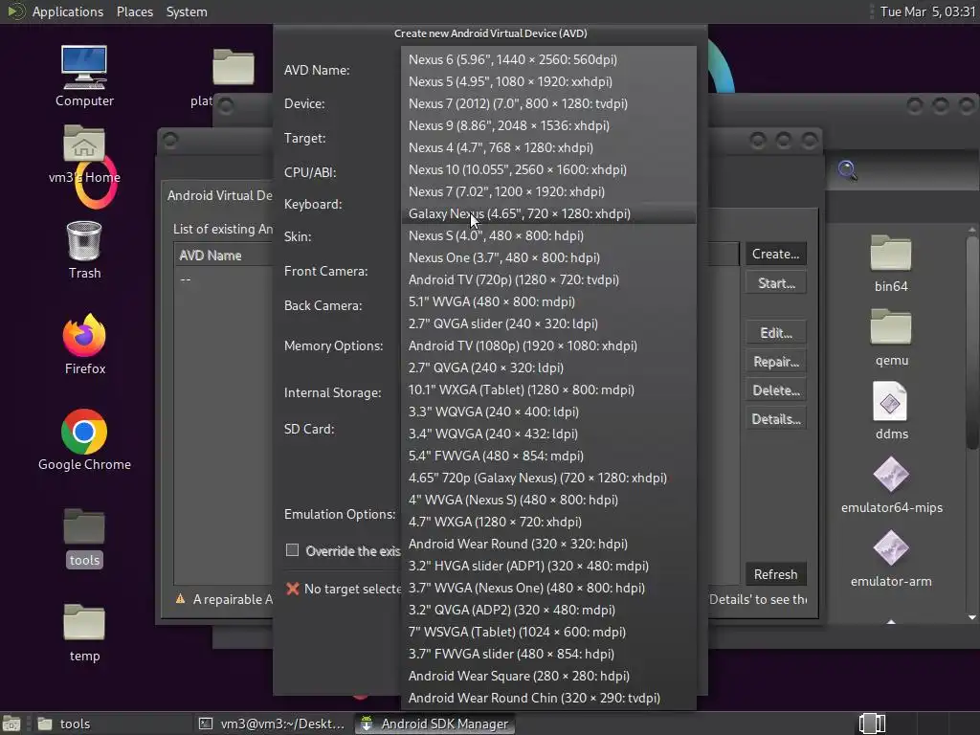Open the qemu folder in file manager
This screenshot has width=980, height=735.
pyautogui.click(x=891, y=327)
